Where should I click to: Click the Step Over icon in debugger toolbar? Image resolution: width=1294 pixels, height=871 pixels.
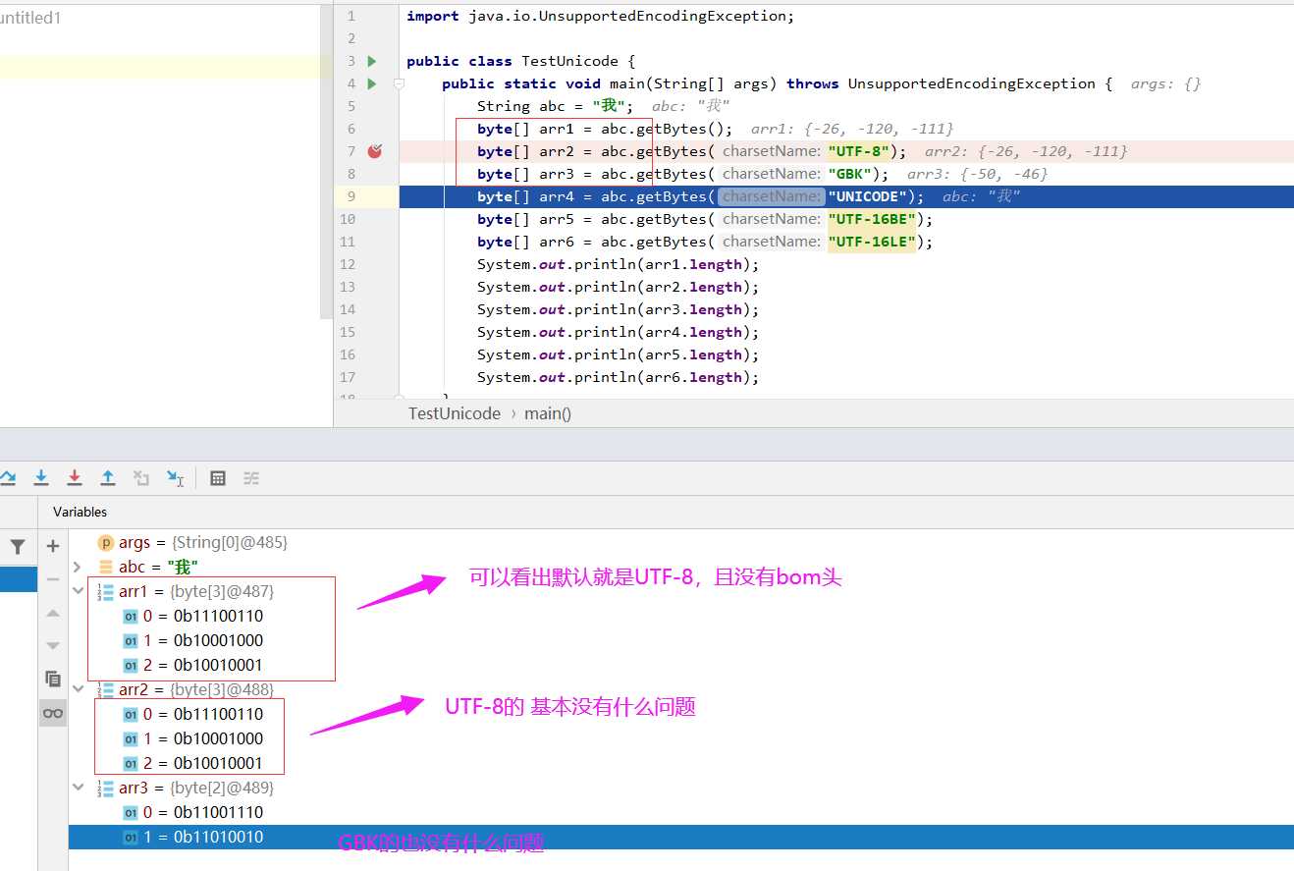(7, 478)
